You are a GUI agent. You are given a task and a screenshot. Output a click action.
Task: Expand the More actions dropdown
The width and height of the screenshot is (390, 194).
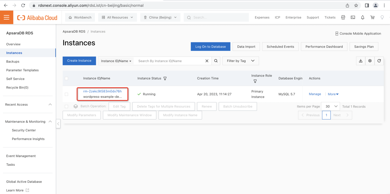coord(333,94)
